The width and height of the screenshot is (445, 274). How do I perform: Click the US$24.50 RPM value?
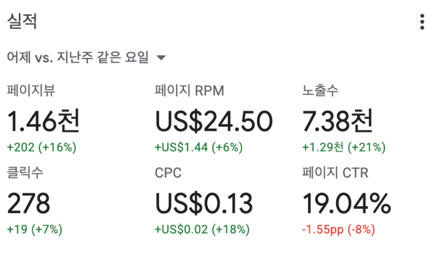pos(214,121)
